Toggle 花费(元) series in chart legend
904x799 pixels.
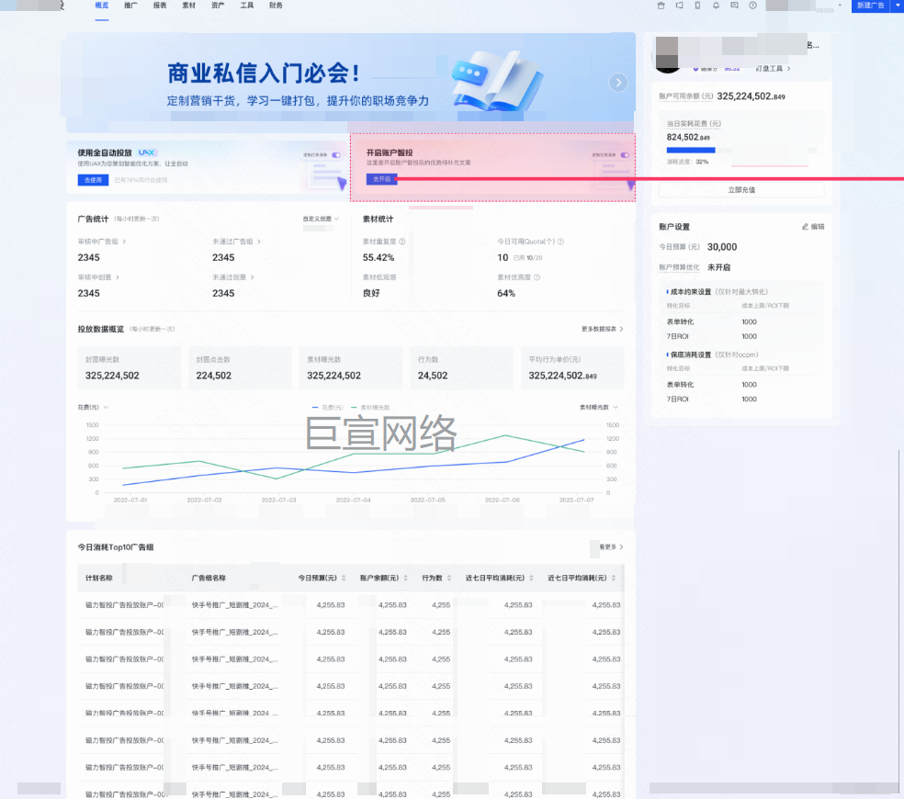click(327, 407)
